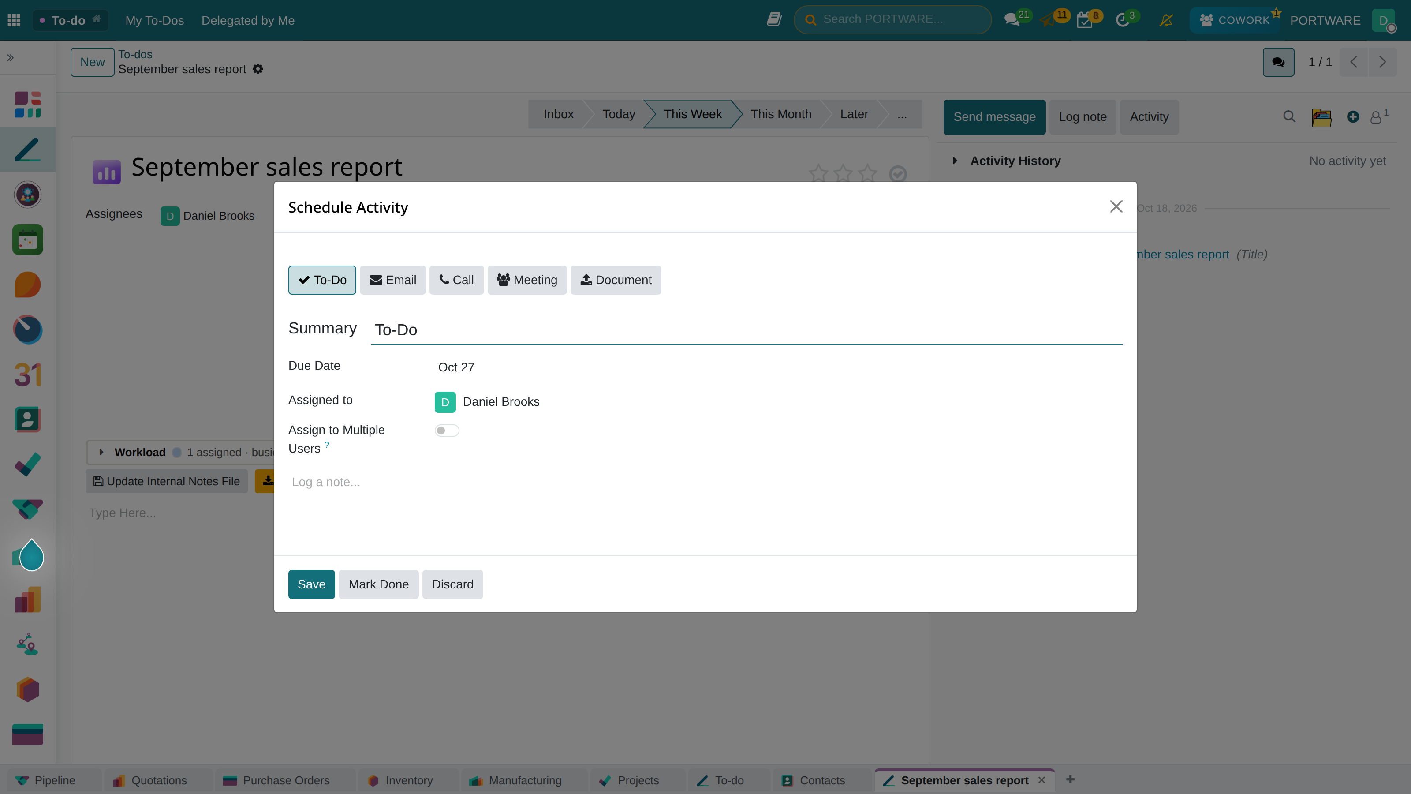Add a new bottom tab with plus
The width and height of the screenshot is (1411, 794).
(1070, 779)
